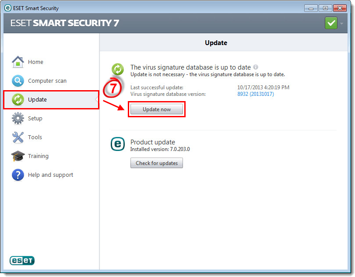Click the ESET logo at bottom left

(22, 261)
